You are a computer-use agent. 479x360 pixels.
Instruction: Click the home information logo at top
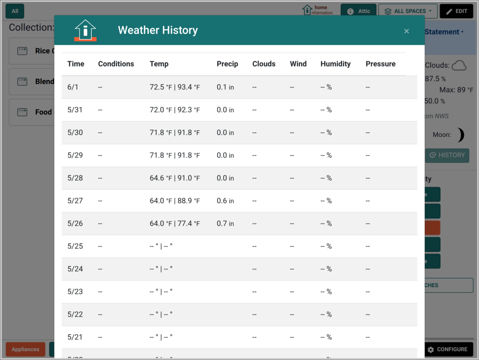[318, 10]
